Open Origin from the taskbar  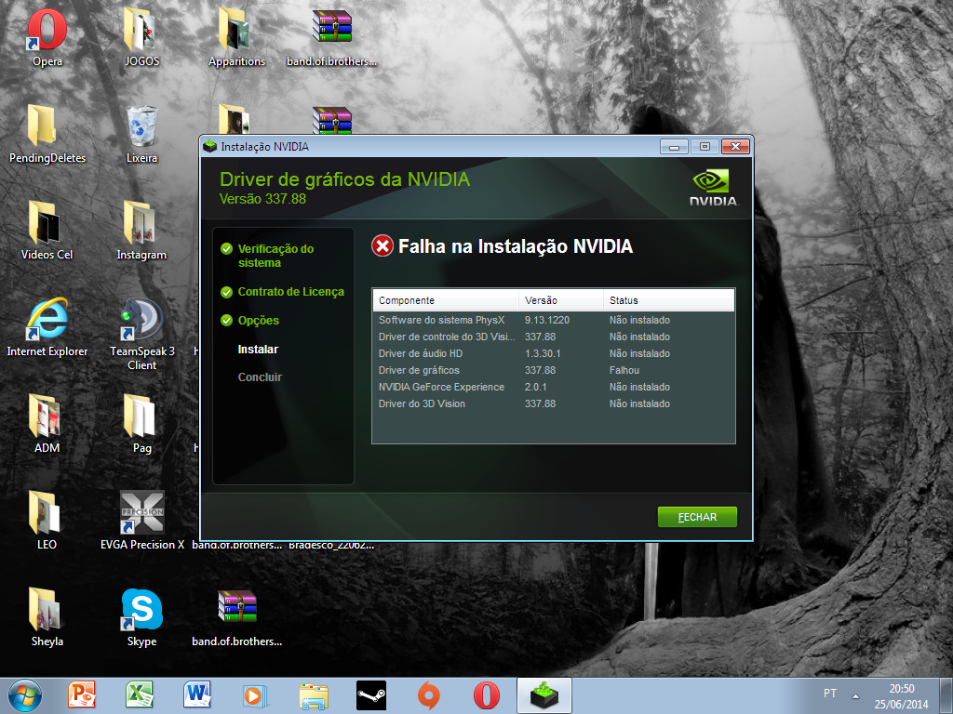(428, 695)
